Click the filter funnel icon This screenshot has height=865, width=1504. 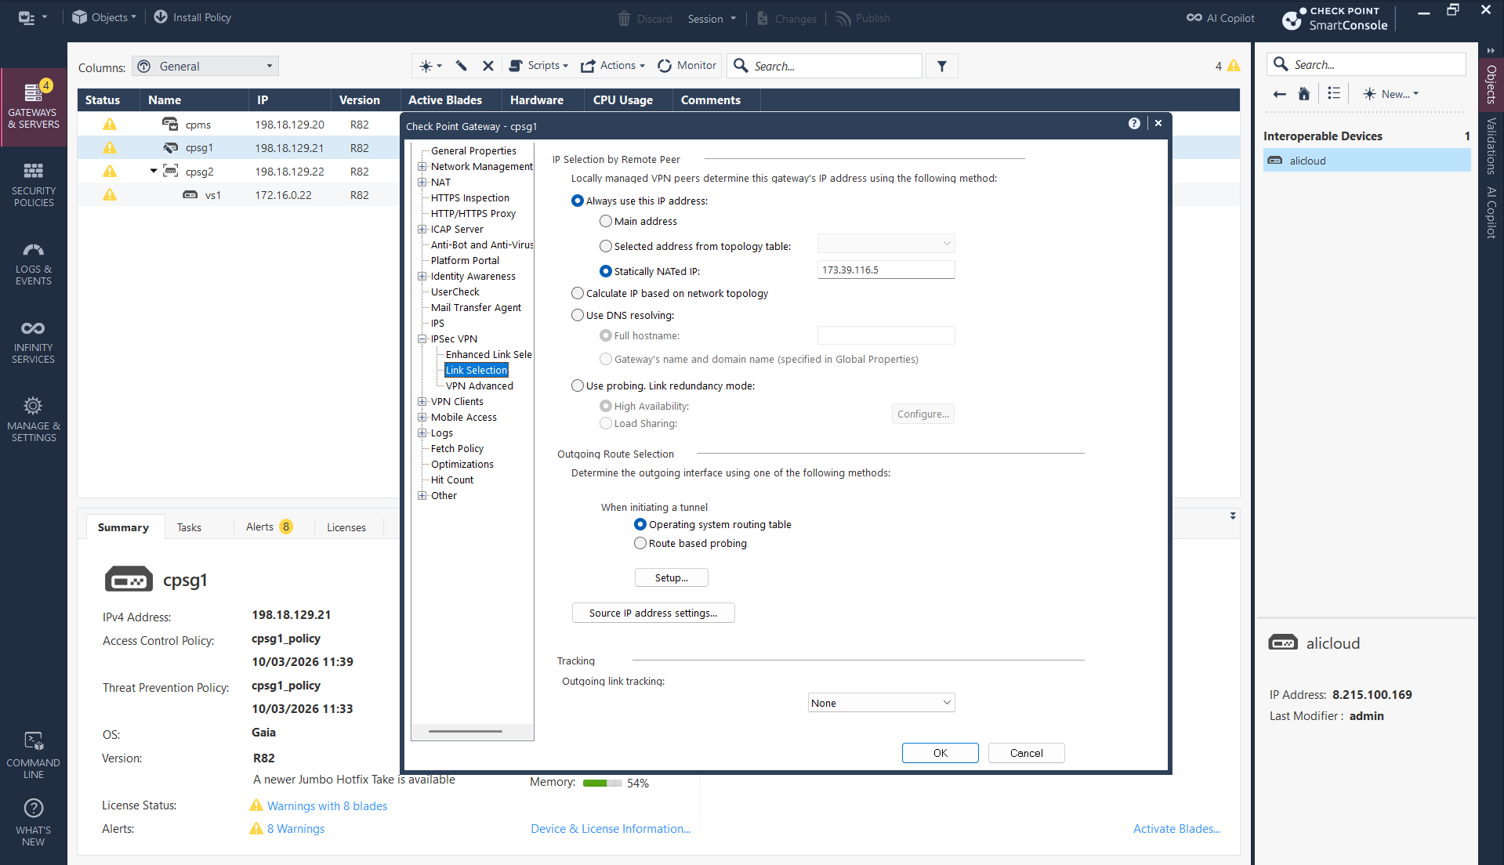pyautogui.click(x=941, y=67)
